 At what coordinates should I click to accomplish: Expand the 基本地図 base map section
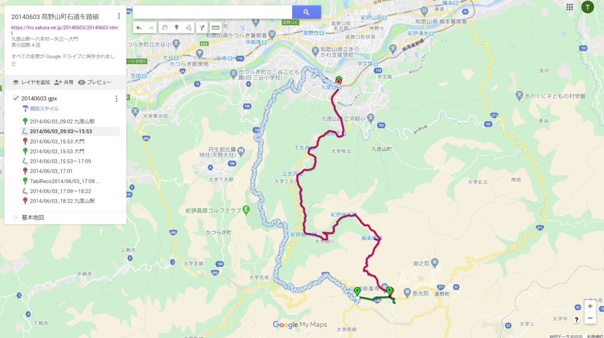(16, 218)
